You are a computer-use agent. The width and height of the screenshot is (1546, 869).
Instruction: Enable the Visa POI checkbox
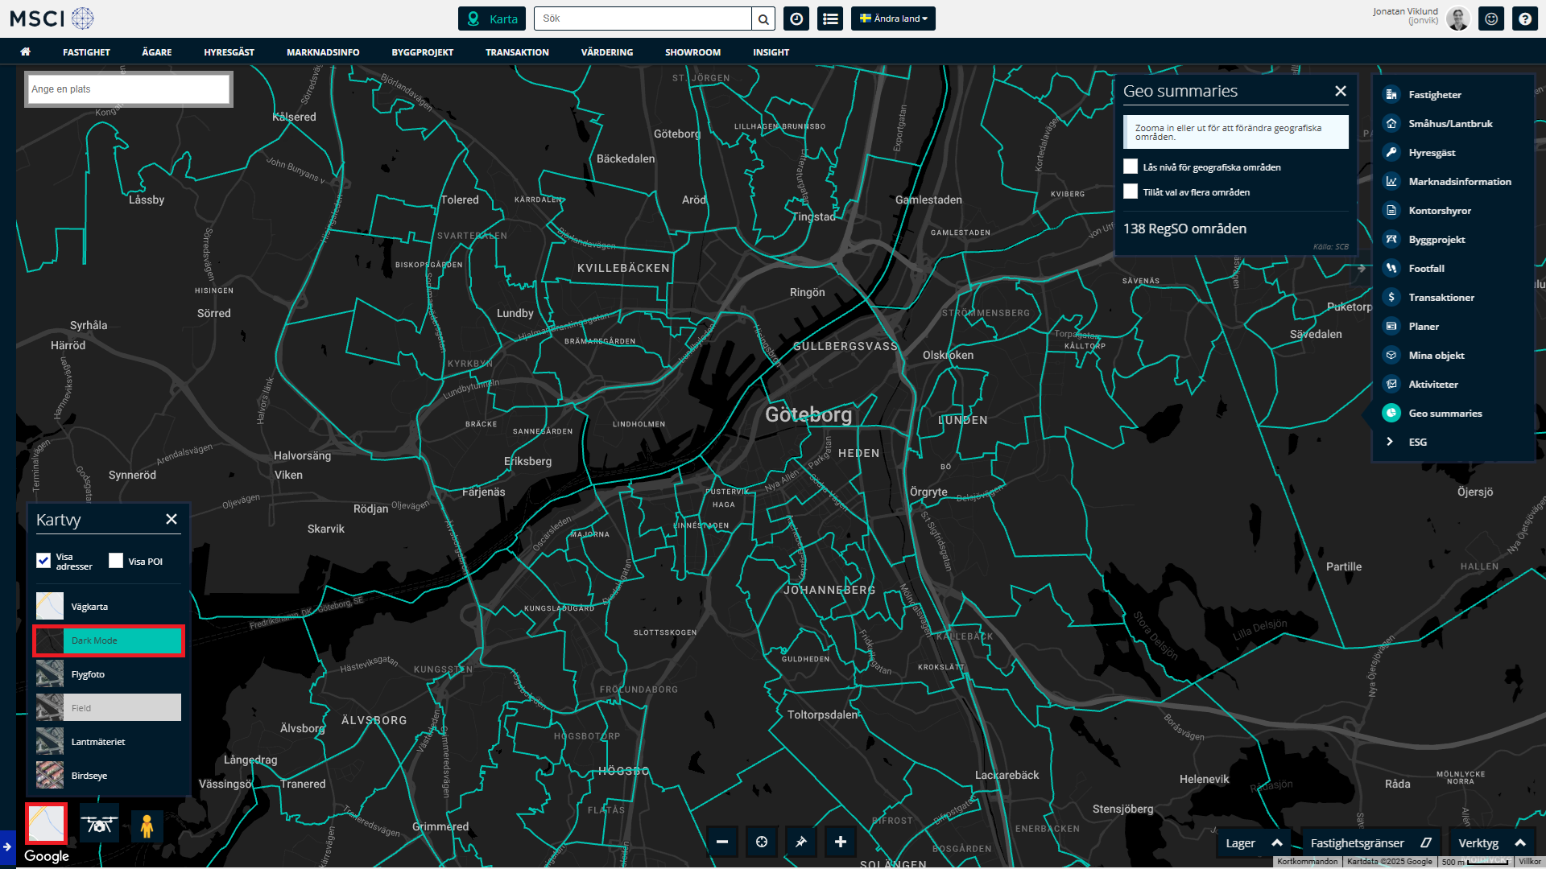[x=116, y=561]
